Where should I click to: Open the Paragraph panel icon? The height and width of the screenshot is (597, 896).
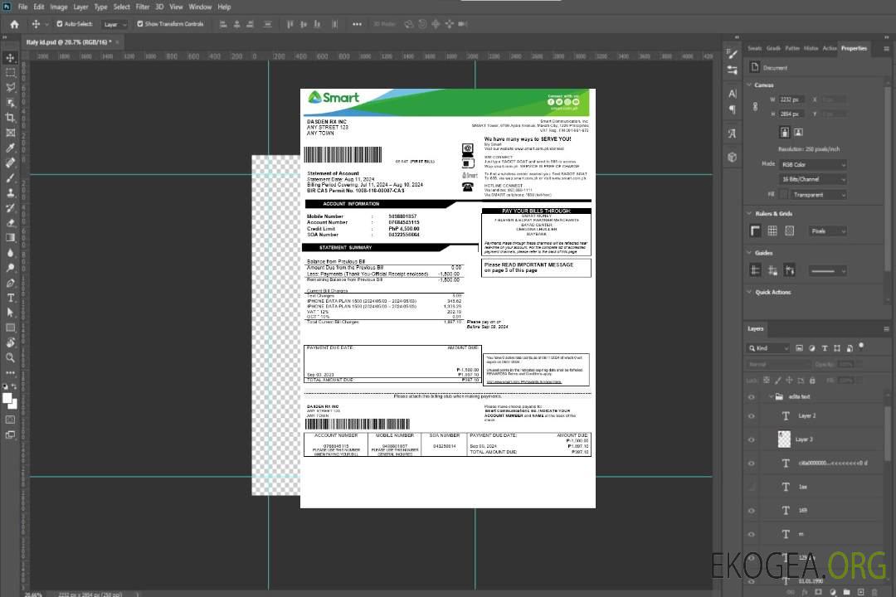click(x=733, y=109)
